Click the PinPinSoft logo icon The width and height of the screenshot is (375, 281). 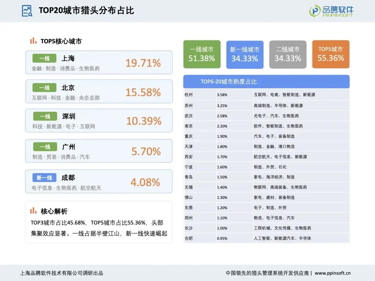[314, 11]
